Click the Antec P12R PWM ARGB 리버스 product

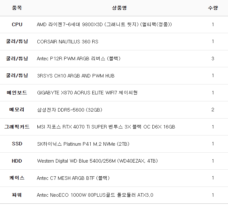pyautogui.click(x=79, y=59)
